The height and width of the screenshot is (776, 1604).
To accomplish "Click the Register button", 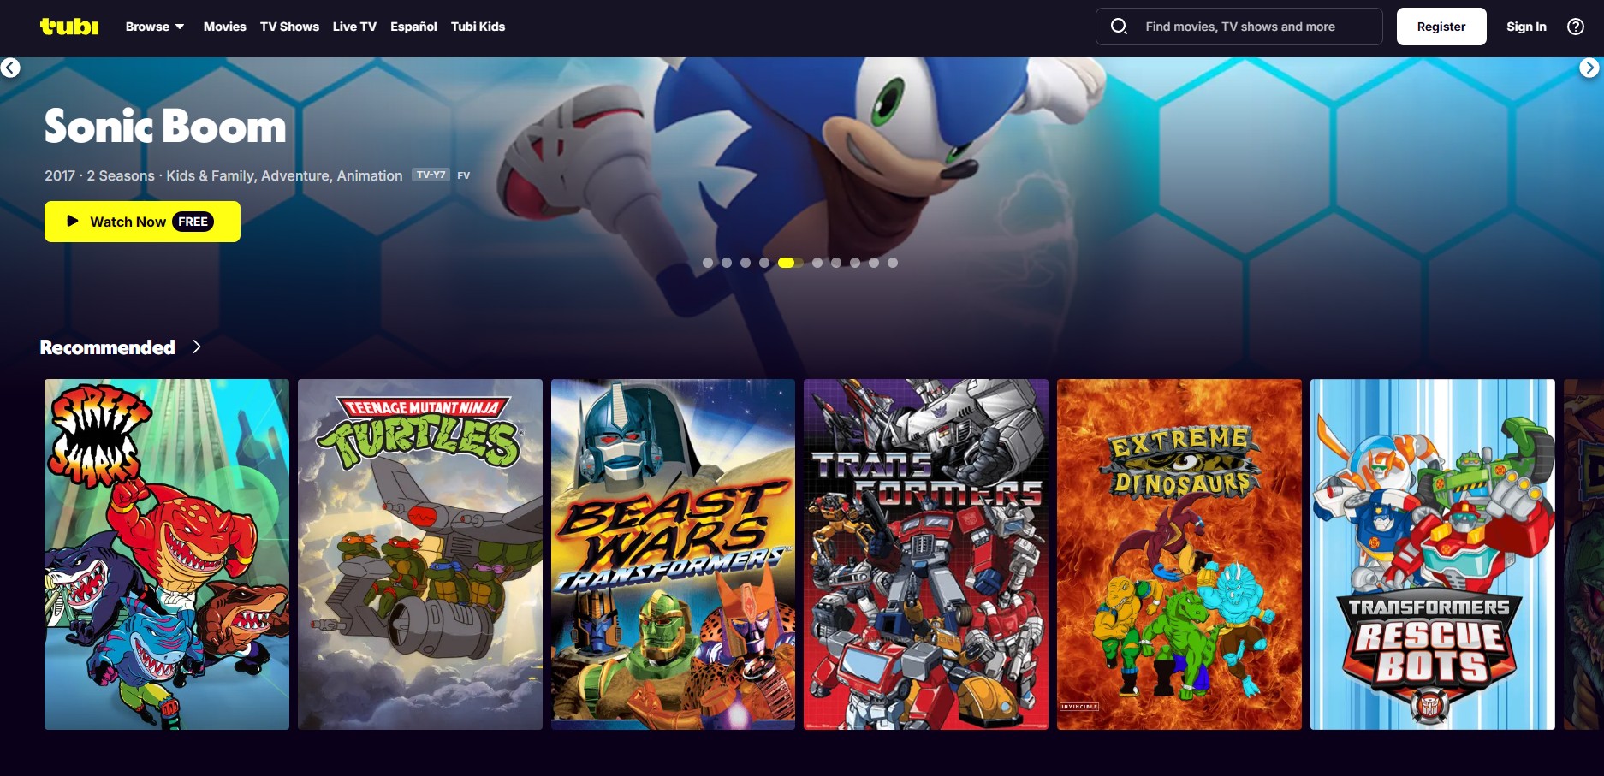I will pyautogui.click(x=1441, y=27).
